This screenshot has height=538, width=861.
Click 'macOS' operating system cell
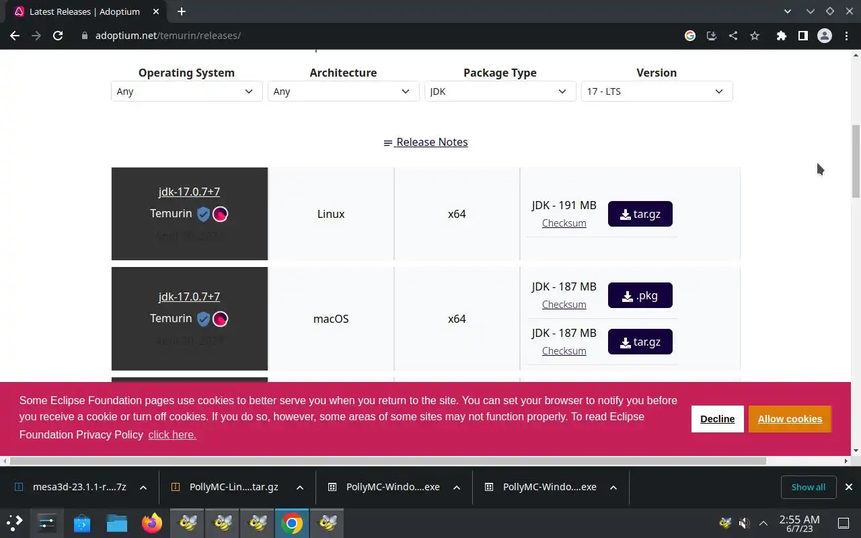[x=331, y=319]
